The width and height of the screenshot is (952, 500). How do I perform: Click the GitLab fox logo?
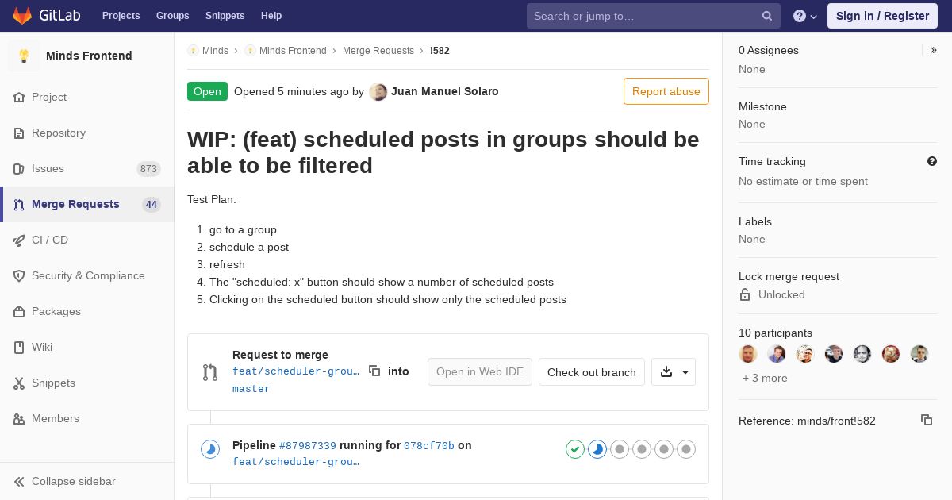[x=22, y=16]
